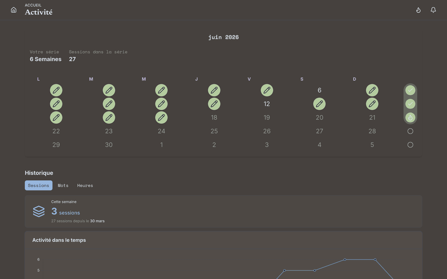The width and height of the screenshot is (447, 279).
Task: Select the Sessions tab
Action: (38, 185)
